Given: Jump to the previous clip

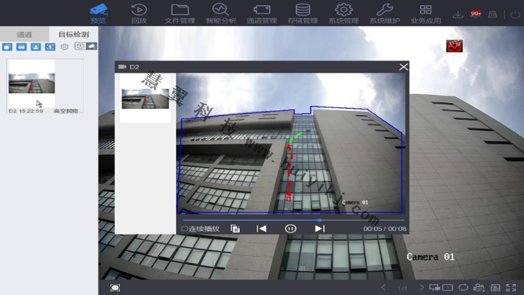Looking at the screenshot, I should 261,229.
